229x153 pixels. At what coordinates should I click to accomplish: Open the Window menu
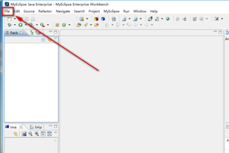[140, 11]
